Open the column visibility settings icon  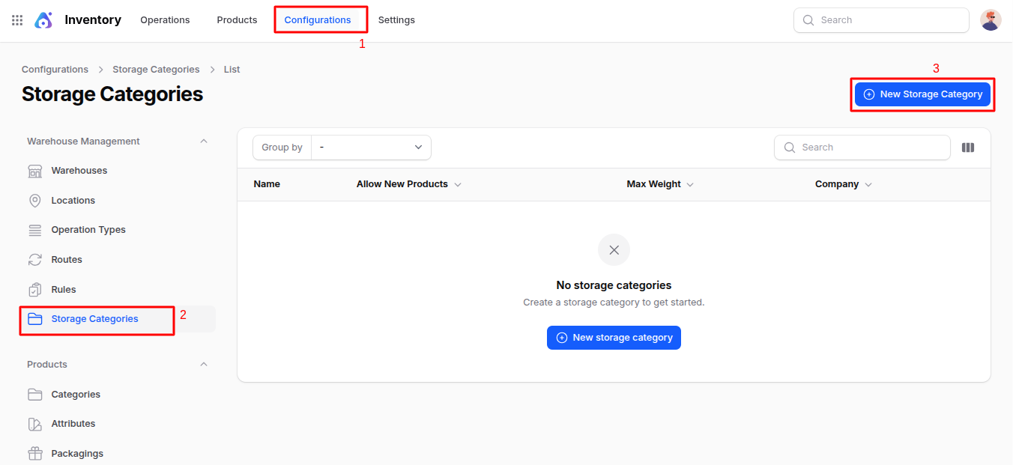967,147
